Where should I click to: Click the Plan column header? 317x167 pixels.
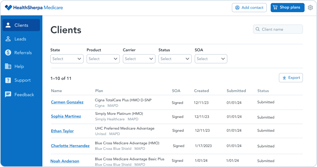(x=99, y=91)
